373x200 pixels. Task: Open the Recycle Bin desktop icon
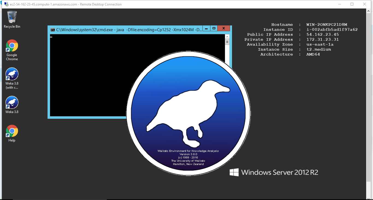coord(12,18)
